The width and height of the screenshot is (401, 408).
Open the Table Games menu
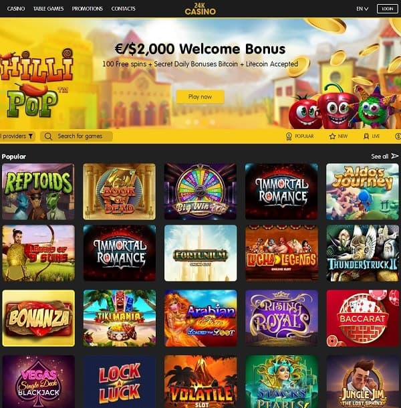pos(48,9)
